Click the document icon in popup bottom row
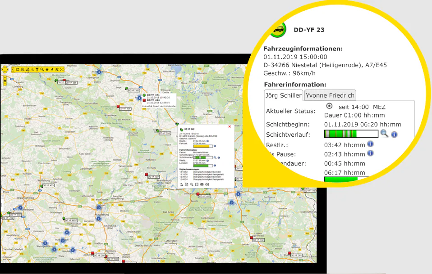The height and width of the screenshot is (274, 432). [187, 184]
